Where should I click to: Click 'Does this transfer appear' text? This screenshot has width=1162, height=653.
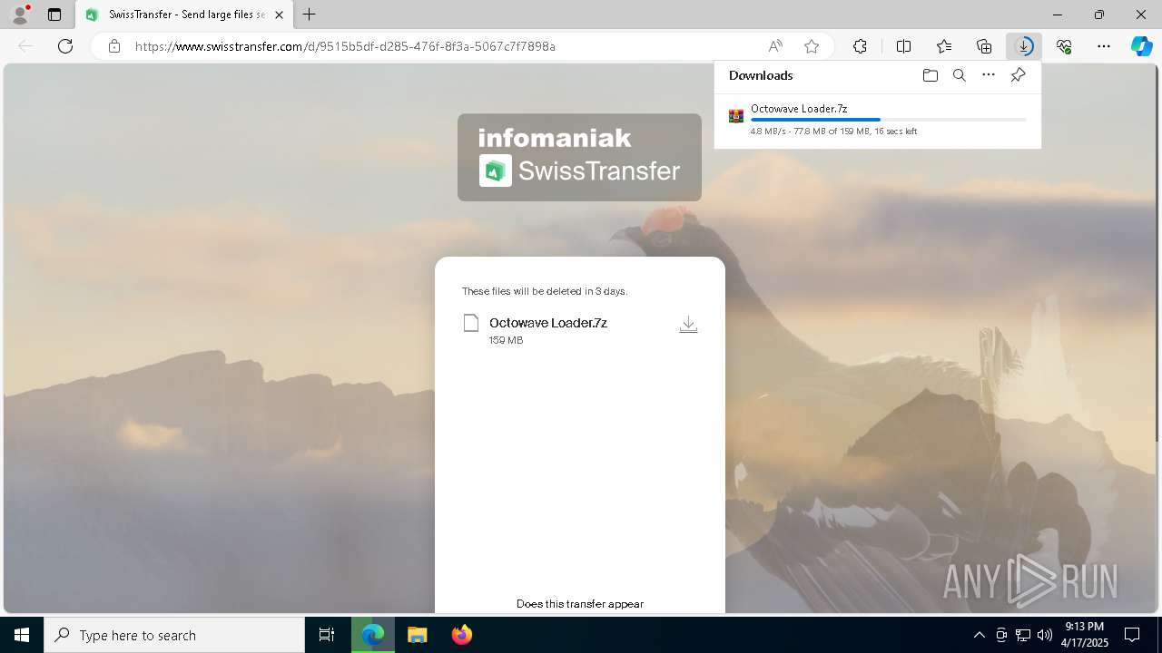(580, 604)
